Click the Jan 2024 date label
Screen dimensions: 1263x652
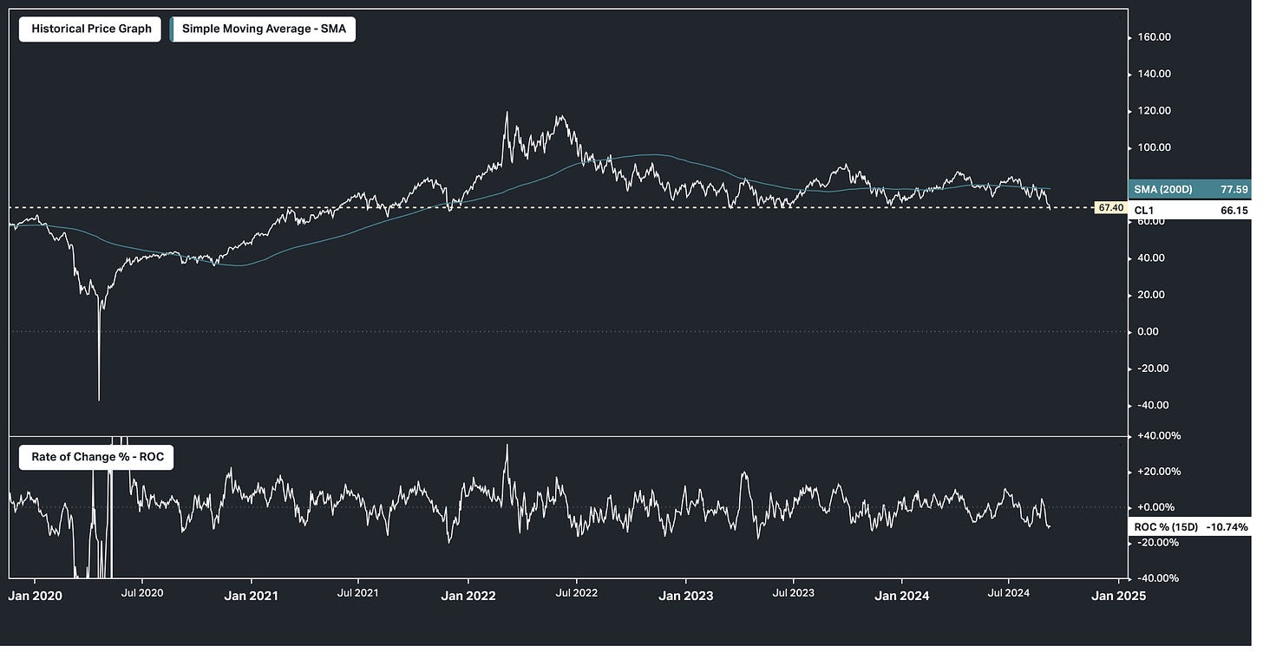pos(902,596)
